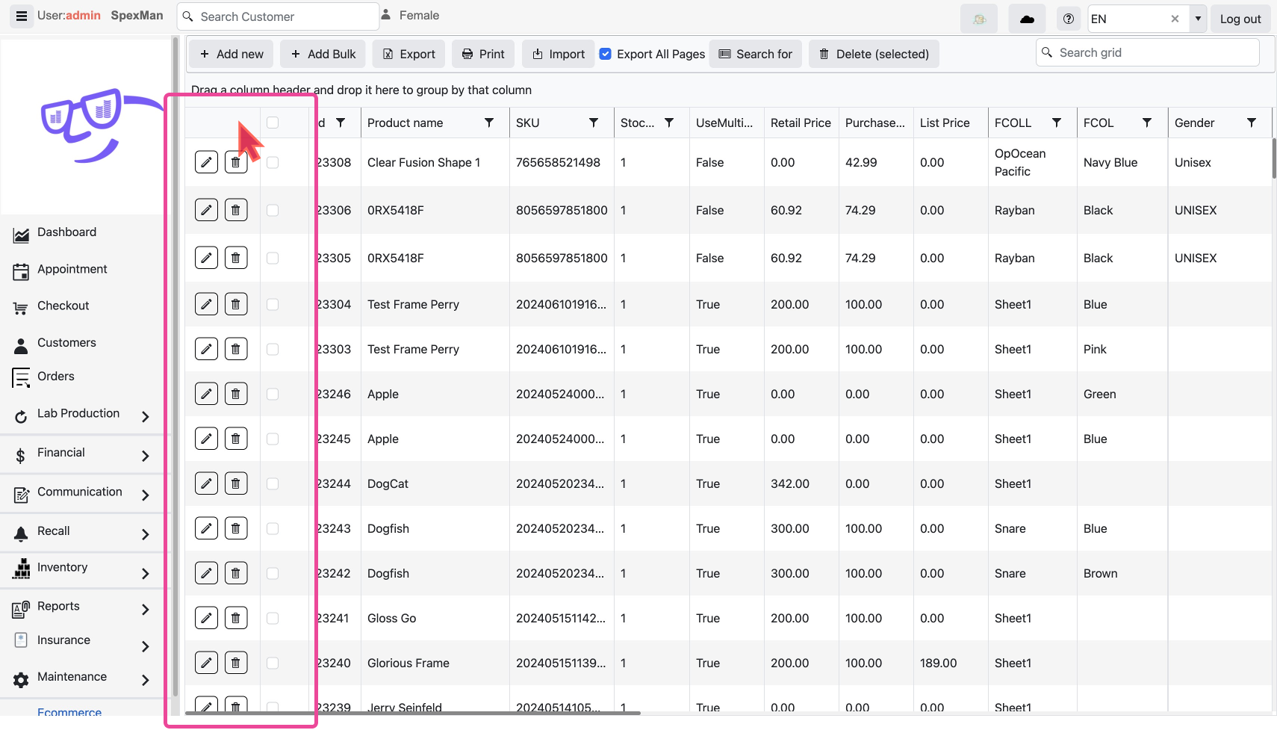1277x733 pixels.
Task: Click the trash icon for the DogCat row
Action: pyautogui.click(x=236, y=483)
